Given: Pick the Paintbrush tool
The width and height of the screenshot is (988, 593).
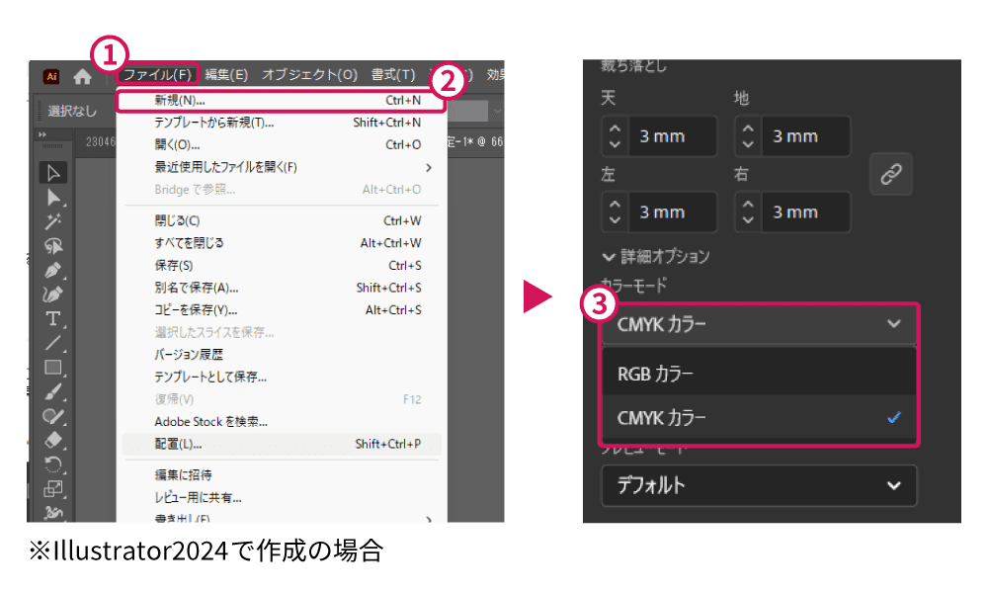Looking at the screenshot, I should pyautogui.click(x=53, y=391).
